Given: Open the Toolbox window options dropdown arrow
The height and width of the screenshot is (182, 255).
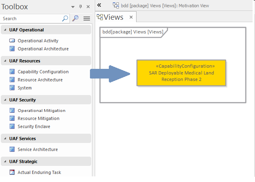Looking at the screenshot, I should 73,7.
